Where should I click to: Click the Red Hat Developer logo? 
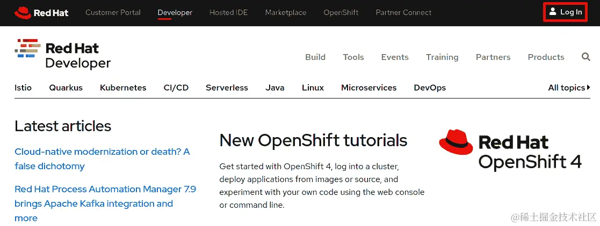click(x=63, y=54)
